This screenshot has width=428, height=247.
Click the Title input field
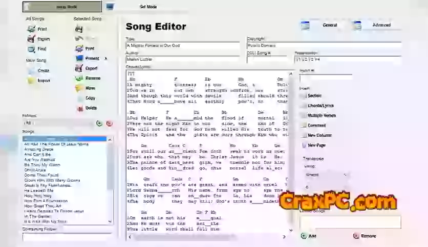point(183,45)
